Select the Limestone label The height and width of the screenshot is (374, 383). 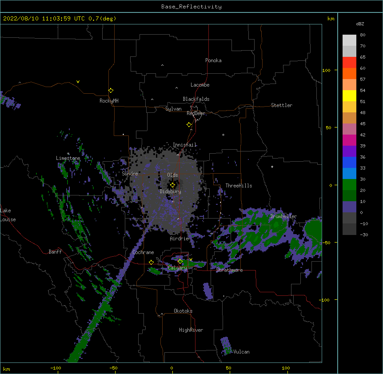tap(68, 158)
